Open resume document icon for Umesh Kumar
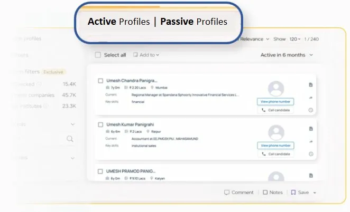 click(x=311, y=129)
